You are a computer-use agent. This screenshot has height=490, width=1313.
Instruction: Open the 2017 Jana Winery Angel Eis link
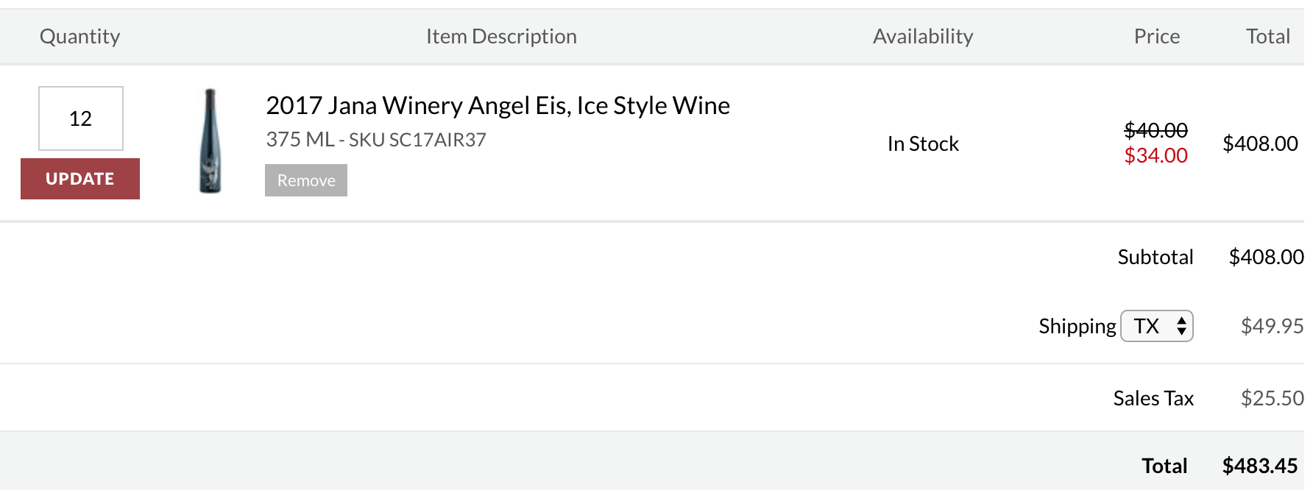[498, 106]
